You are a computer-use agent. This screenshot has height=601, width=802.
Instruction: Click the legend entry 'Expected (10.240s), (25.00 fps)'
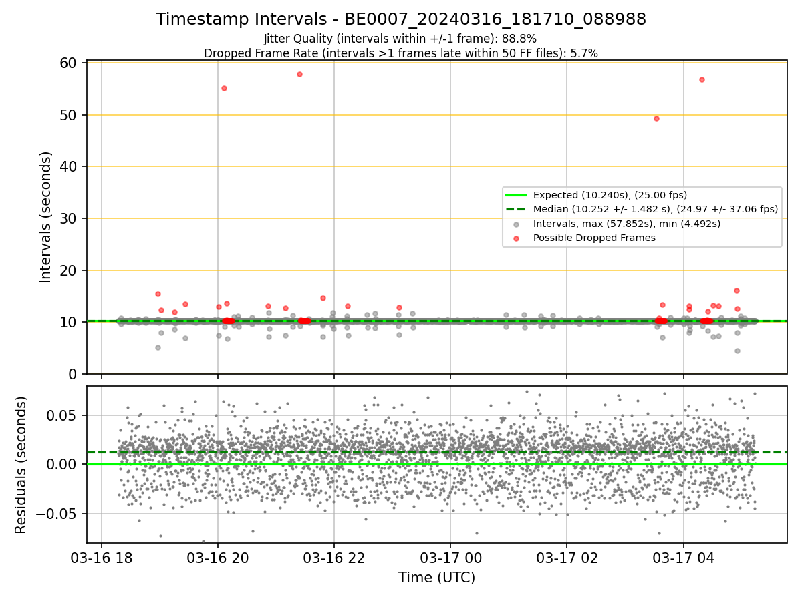pos(610,195)
